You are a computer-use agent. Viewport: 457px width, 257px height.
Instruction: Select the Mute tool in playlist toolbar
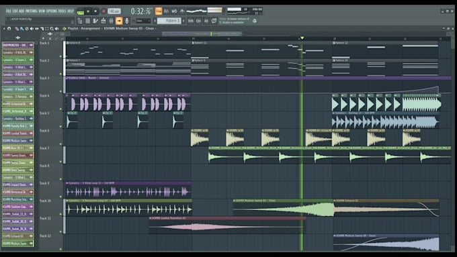[32, 29]
